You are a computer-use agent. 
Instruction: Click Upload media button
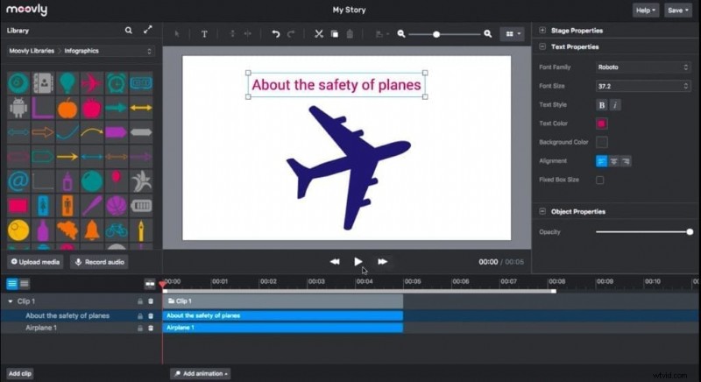[x=35, y=262]
